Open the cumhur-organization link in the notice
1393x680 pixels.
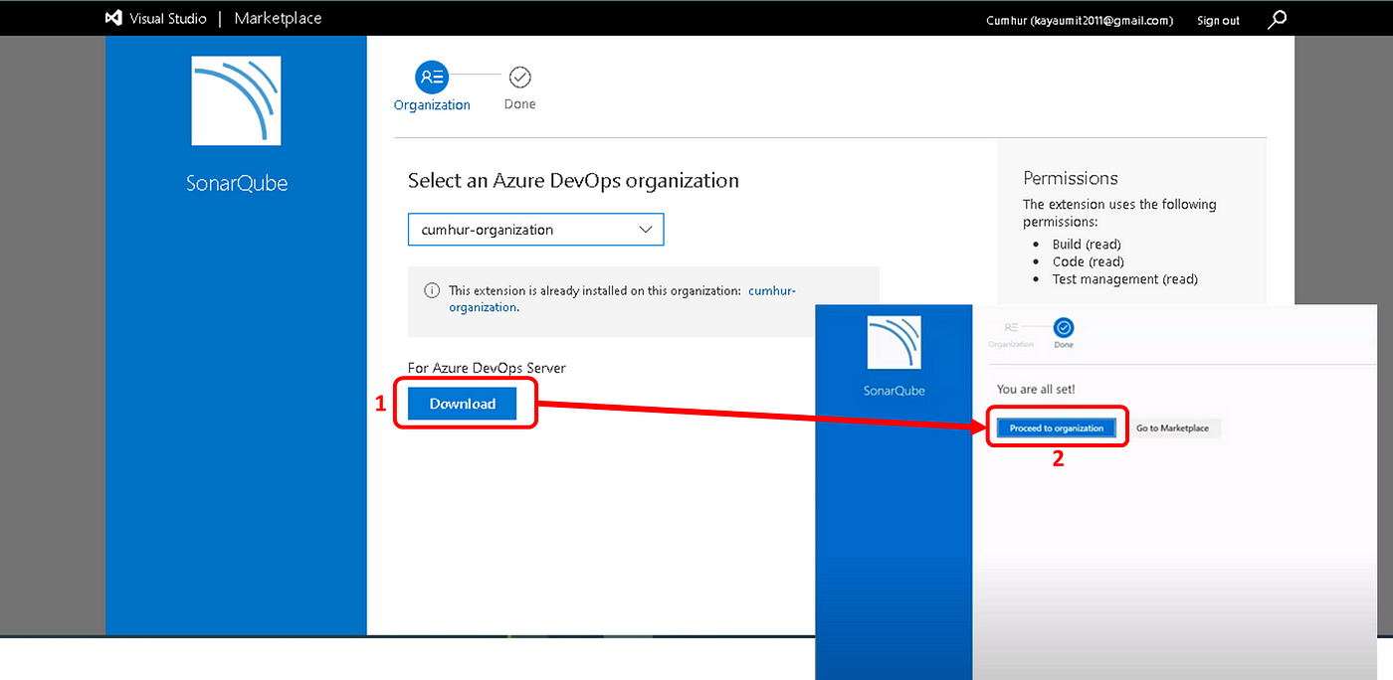[x=623, y=298]
